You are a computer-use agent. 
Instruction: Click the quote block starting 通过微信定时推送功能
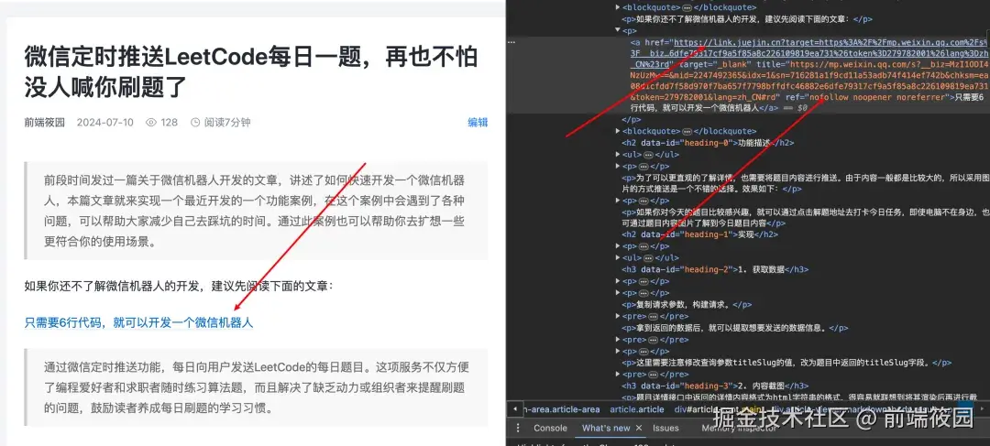pos(257,387)
